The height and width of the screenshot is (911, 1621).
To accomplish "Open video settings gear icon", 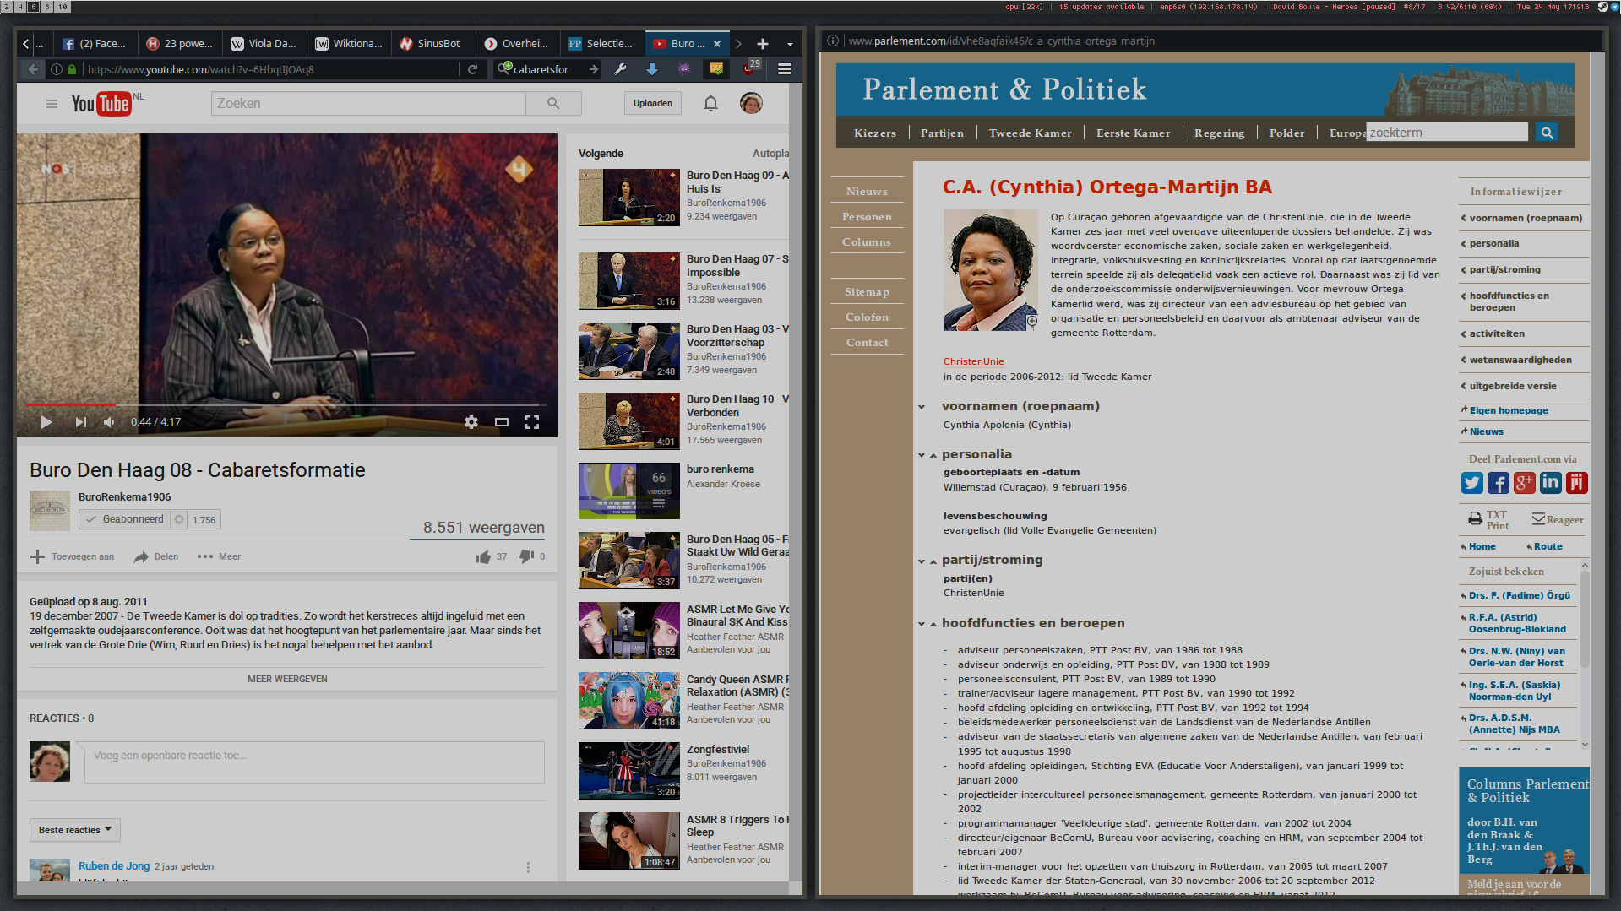I will (471, 422).
